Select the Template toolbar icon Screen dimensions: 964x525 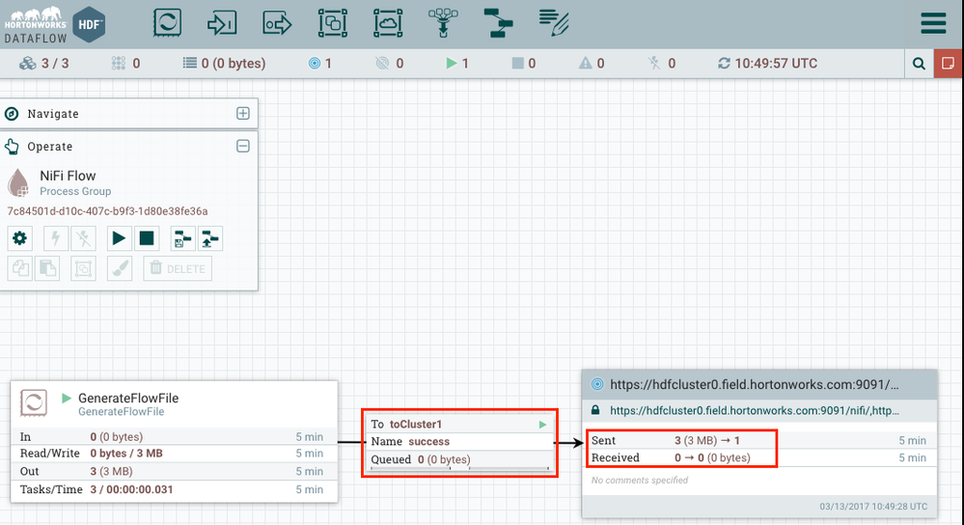pos(498,23)
